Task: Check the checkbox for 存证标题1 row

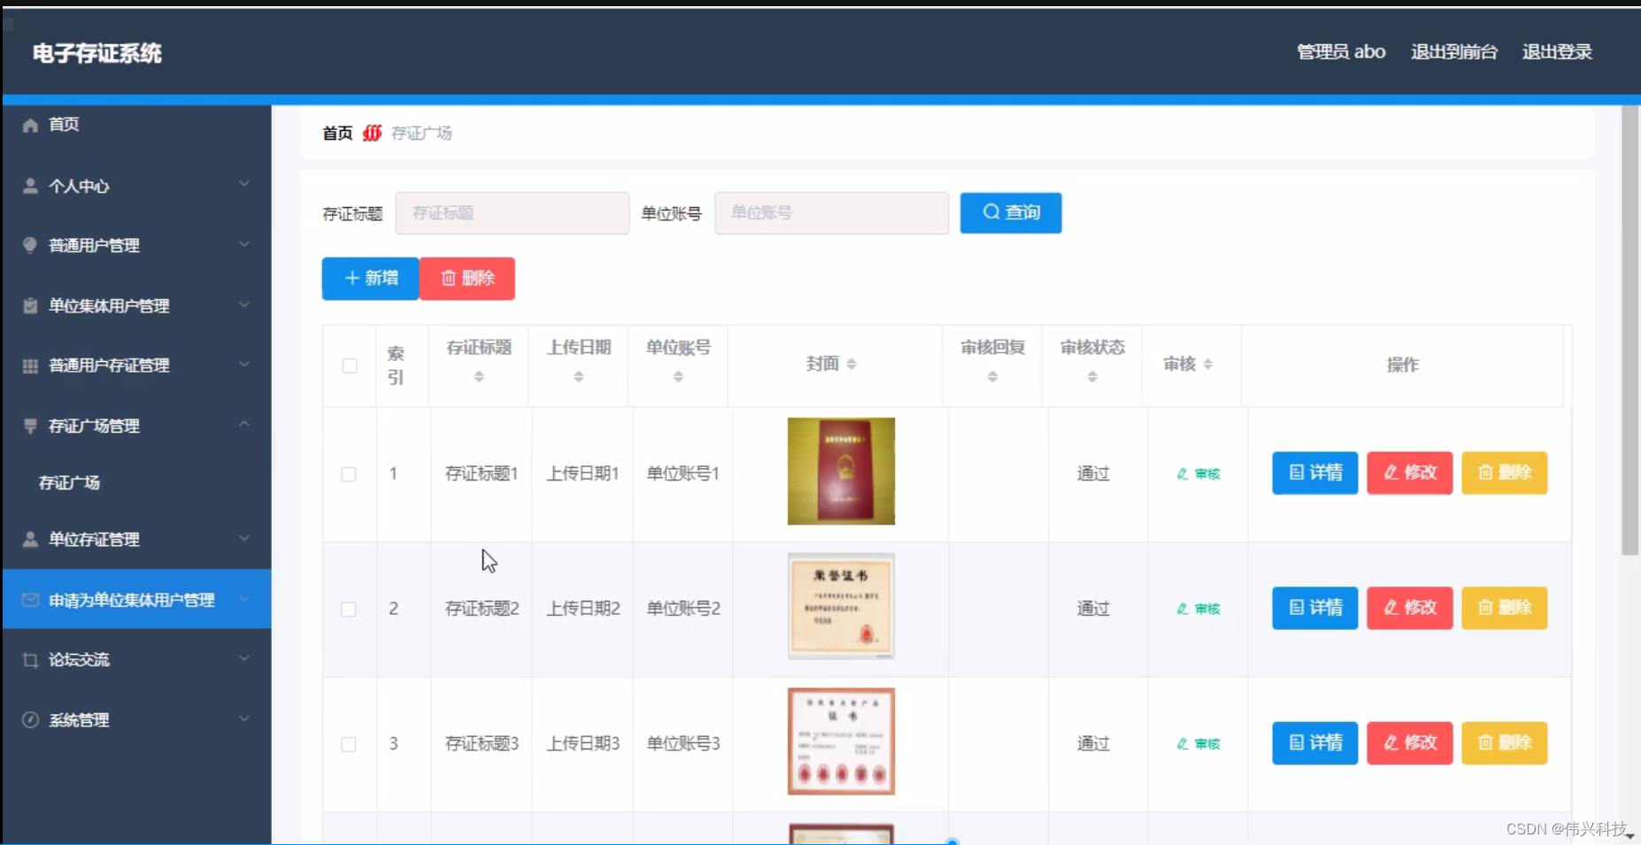Action: point(349,473)
